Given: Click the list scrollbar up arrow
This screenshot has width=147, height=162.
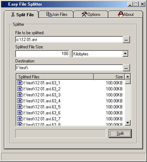Looking at the screenshot, I should [x=128, y=77].
